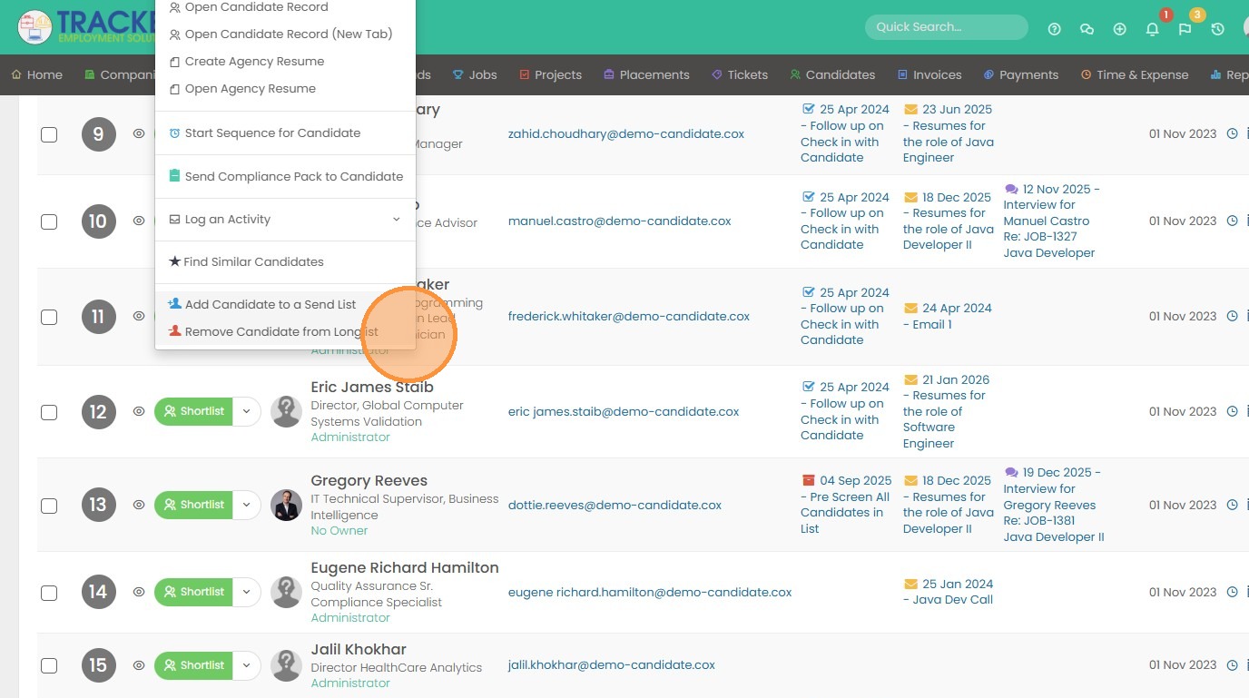
Task: Click clock icon in Eugene Richard Hamilton row
Action: [1232, 592]
